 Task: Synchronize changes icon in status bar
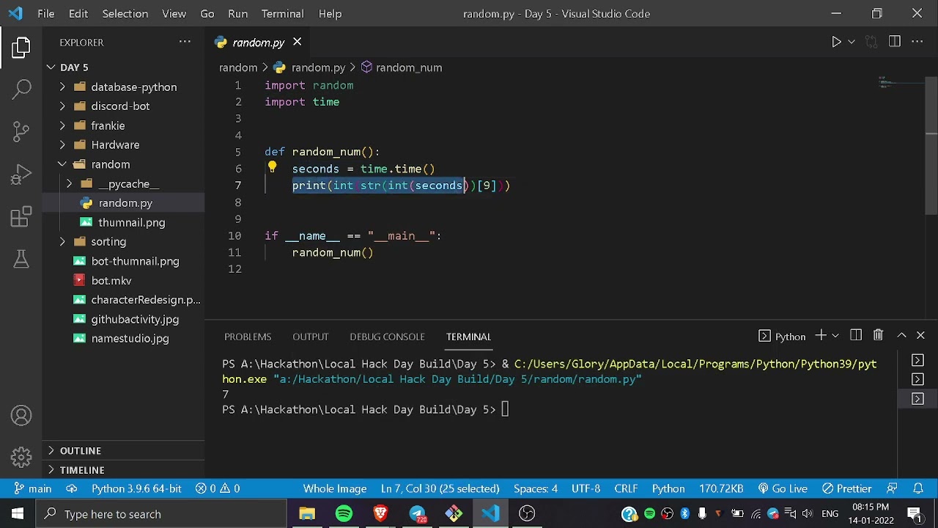pos(72,489)
